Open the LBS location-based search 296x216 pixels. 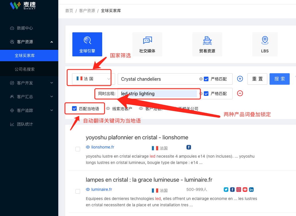coord(264,44)
